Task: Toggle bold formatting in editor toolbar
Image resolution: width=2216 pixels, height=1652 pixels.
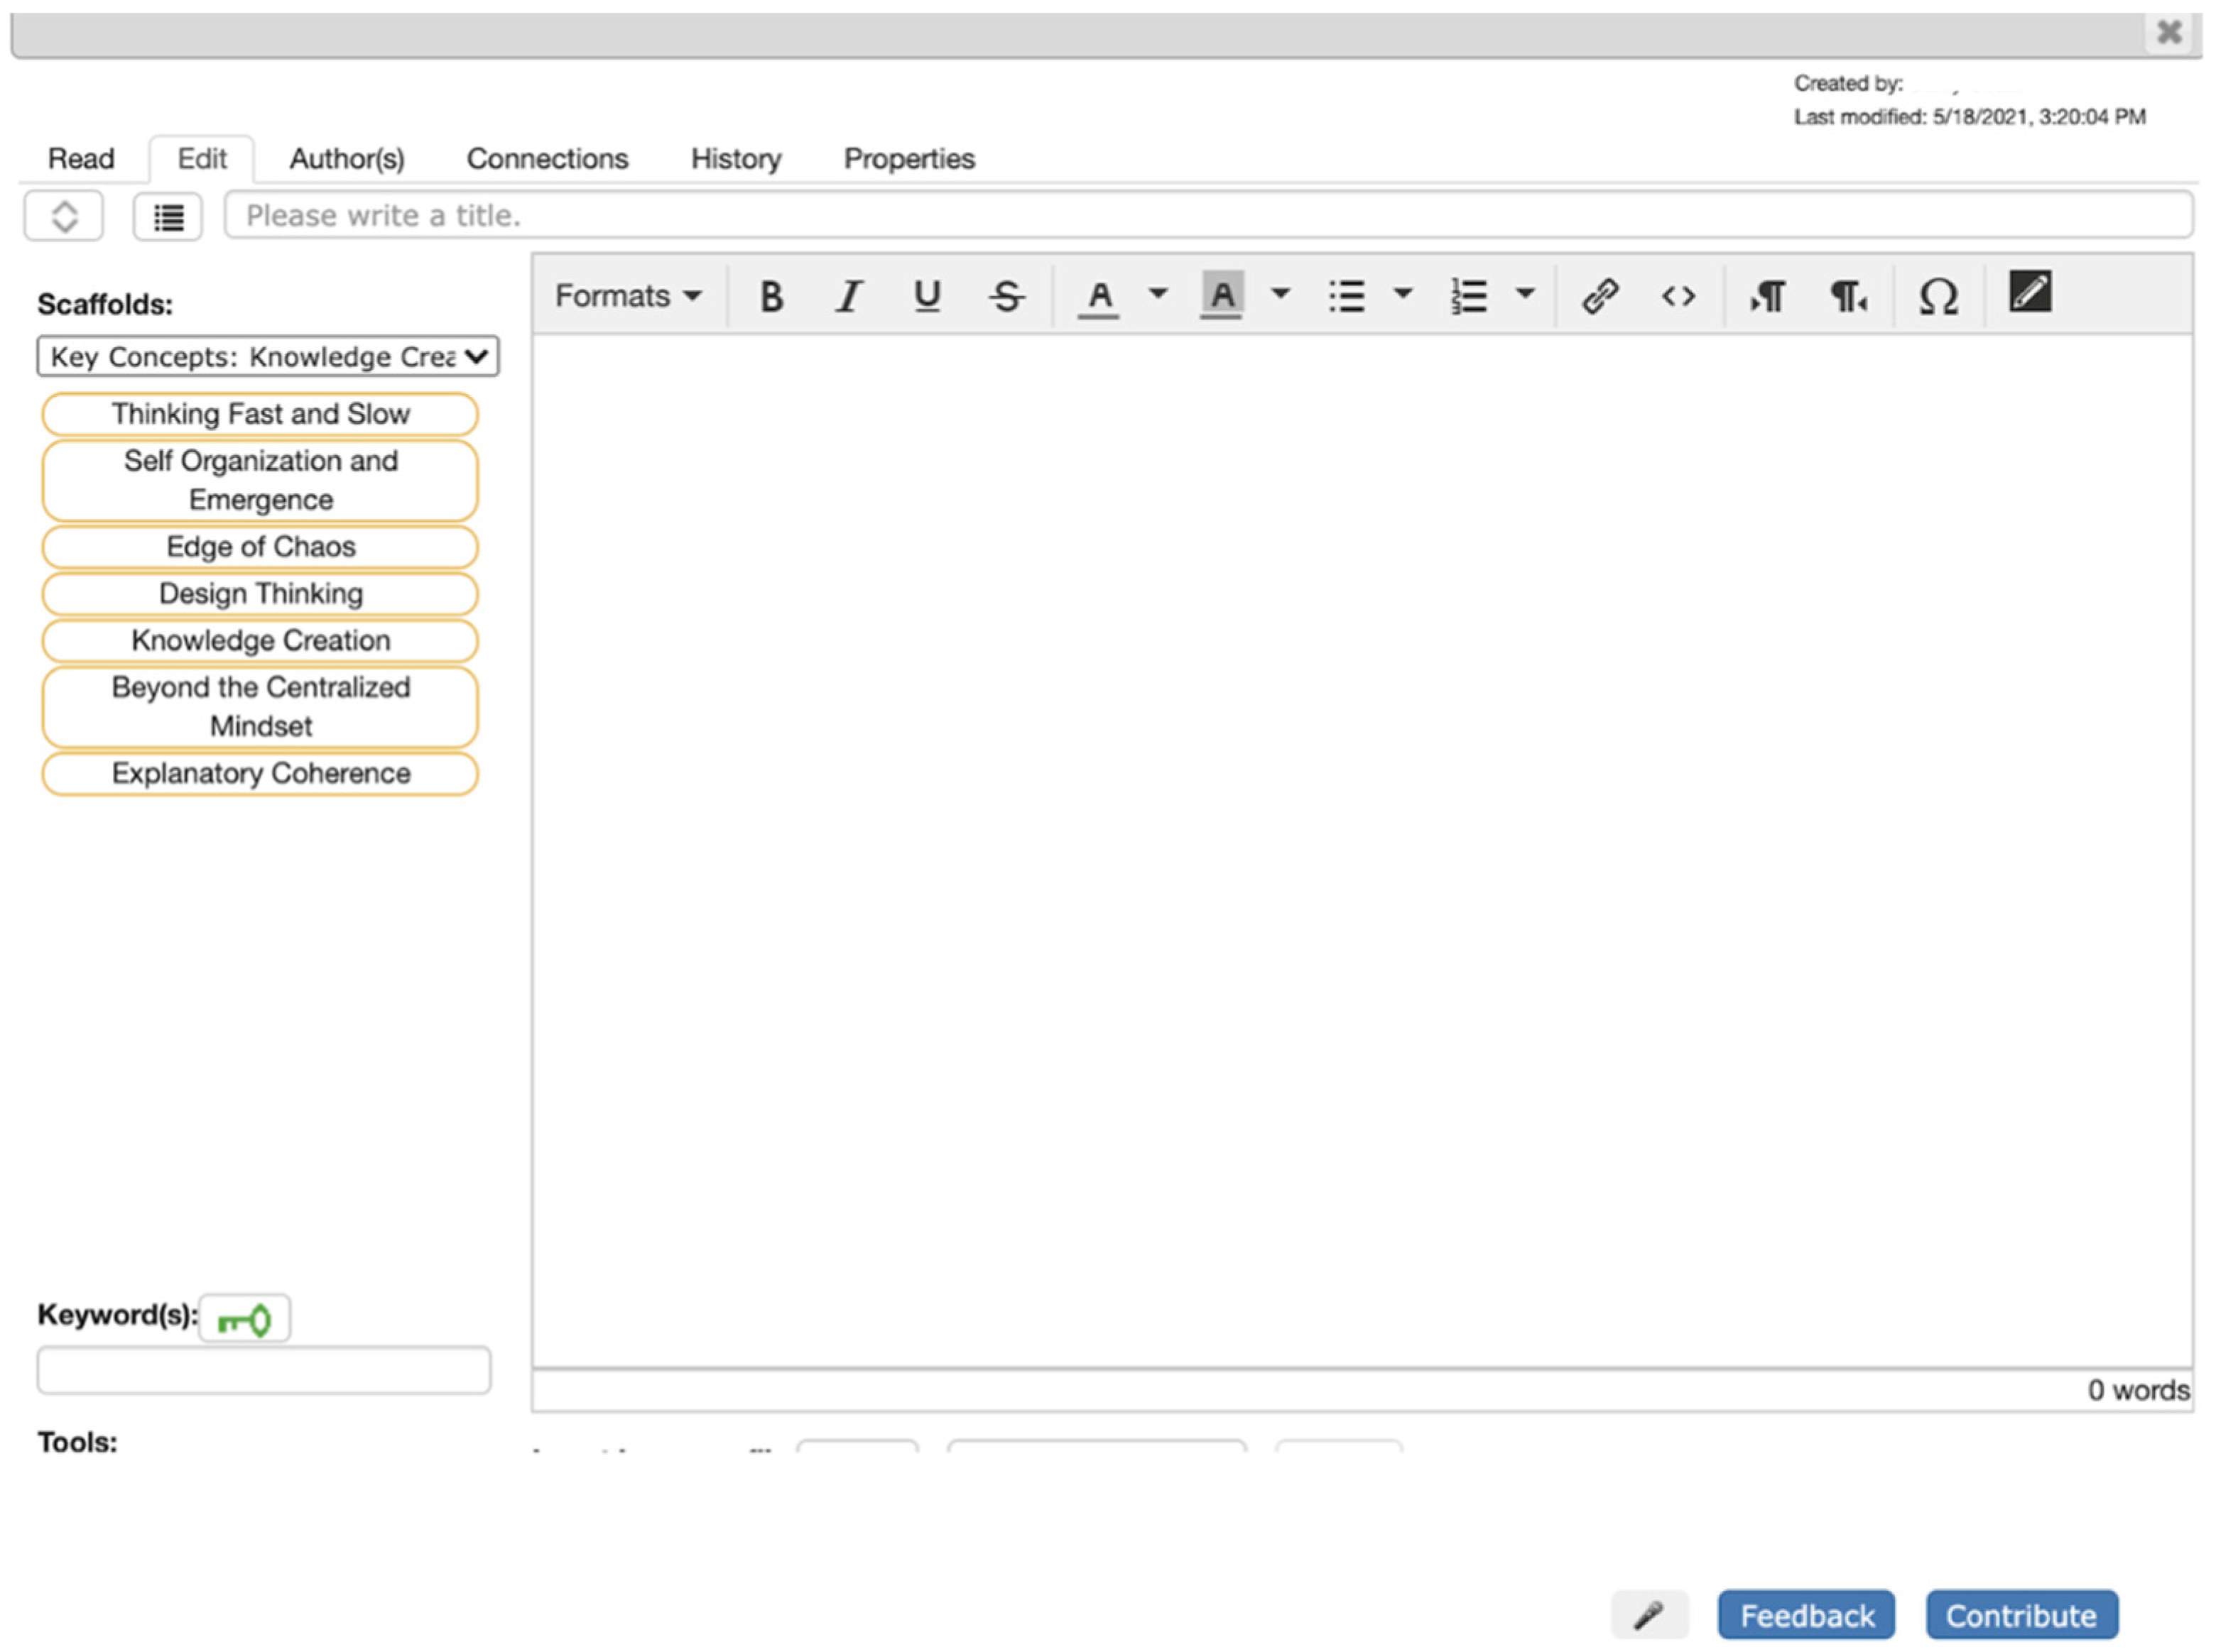Action: [771, 296]
